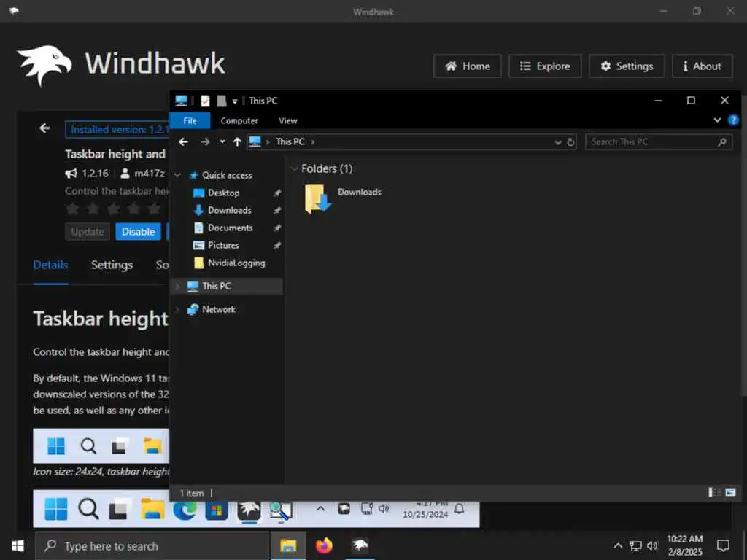Collapse the Folders (1) group

pyautogui.click(x=294, y=168)
